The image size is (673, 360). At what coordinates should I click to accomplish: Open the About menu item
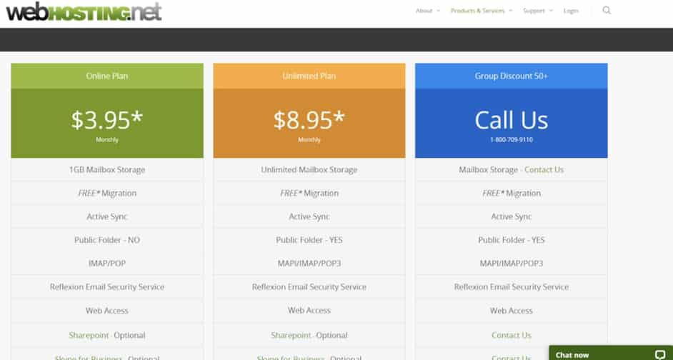click(424, 11)
